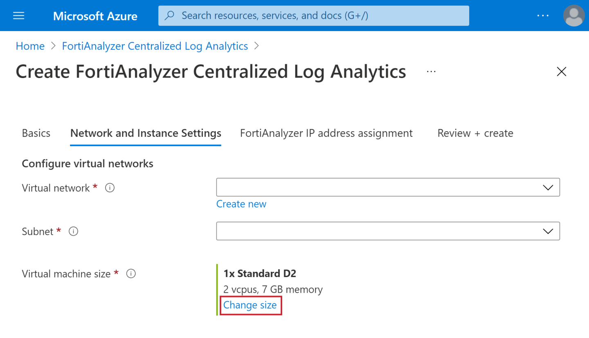
Task: Click info icon beside Virtual machine size
Action: click(131, 274)
